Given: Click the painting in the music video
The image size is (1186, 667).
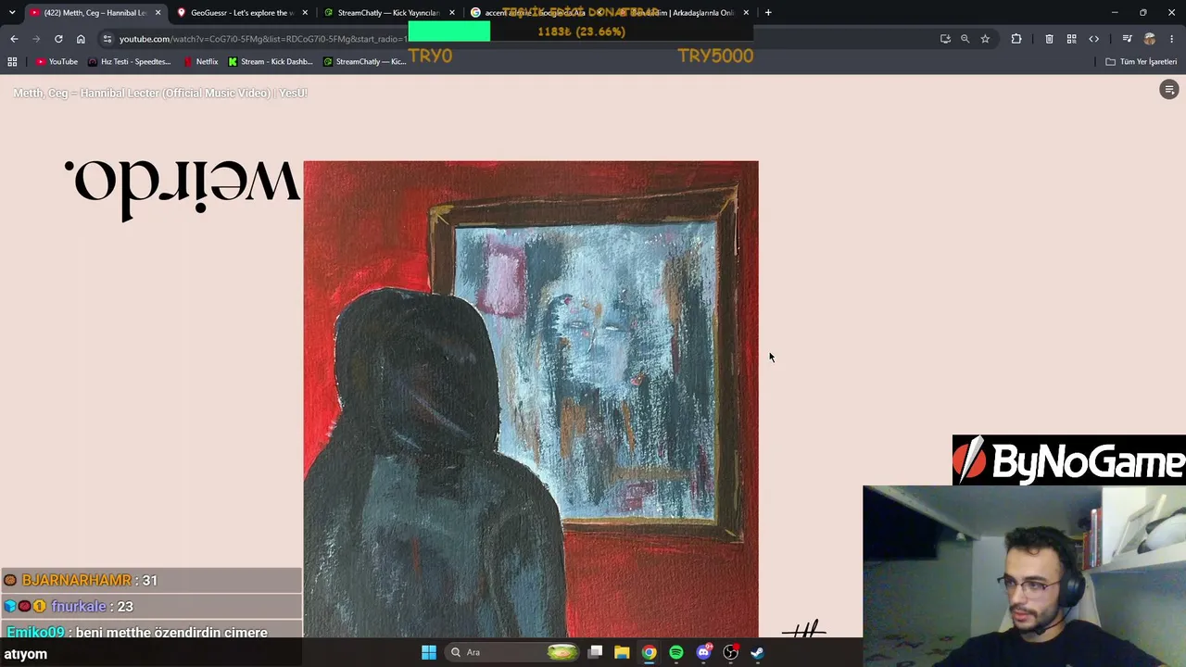Looking at the screenshot, I should pyautogui.click(x=531, y=399).
